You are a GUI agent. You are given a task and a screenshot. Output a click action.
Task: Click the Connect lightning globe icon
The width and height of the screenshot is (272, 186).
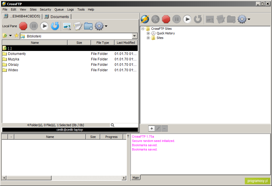(145, 19)
